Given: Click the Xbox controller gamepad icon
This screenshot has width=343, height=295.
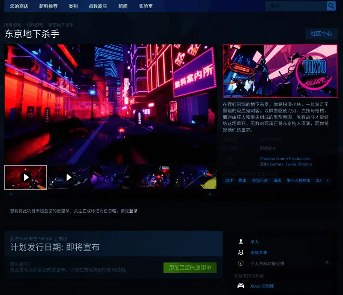Looking at the screenshot, I should [x=241, y=286].
